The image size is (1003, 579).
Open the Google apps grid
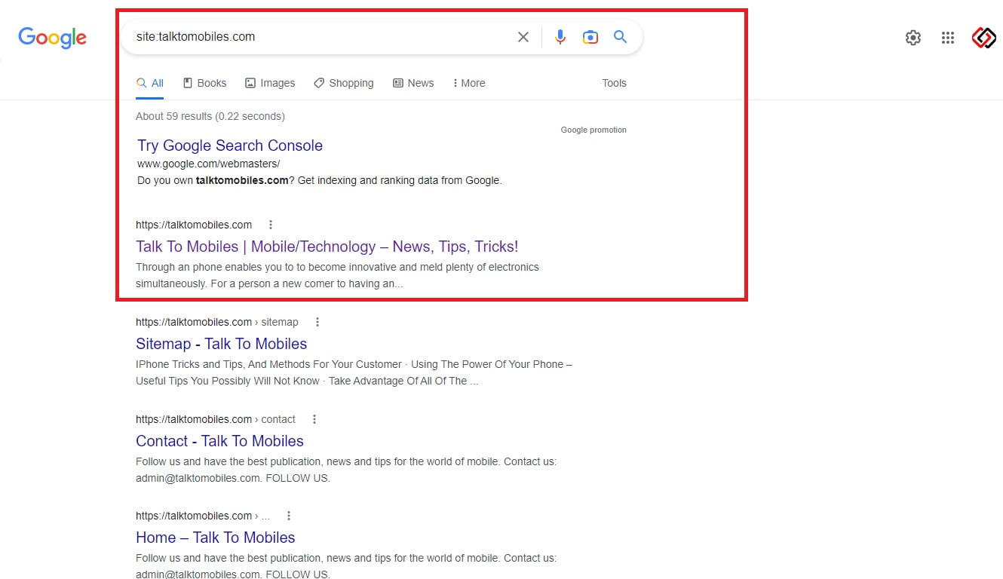pyautogui.click(x=948, y=38)
